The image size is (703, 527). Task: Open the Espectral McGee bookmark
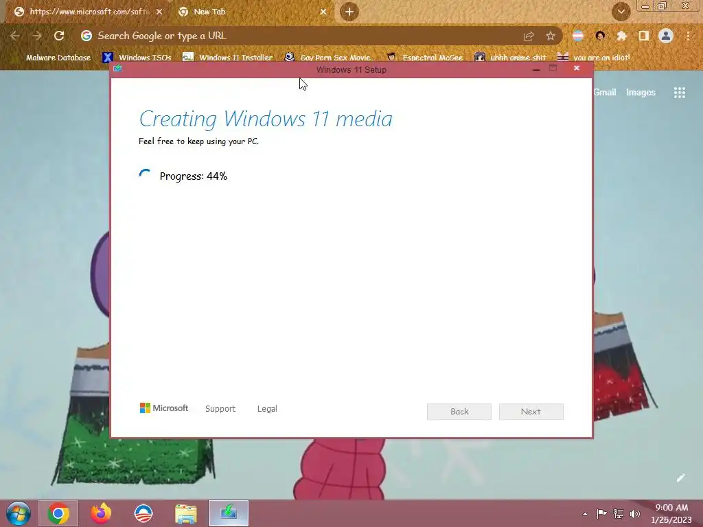click(424, 58)
